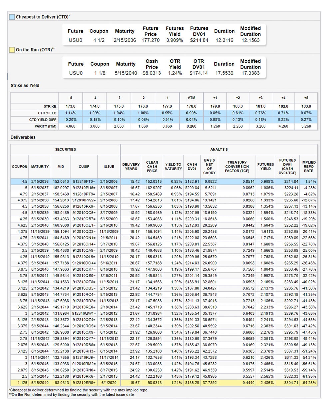Click the YIELD TO MATURITY column header
This screenshot has height=400, width=333.
click(x=173, y=167)
